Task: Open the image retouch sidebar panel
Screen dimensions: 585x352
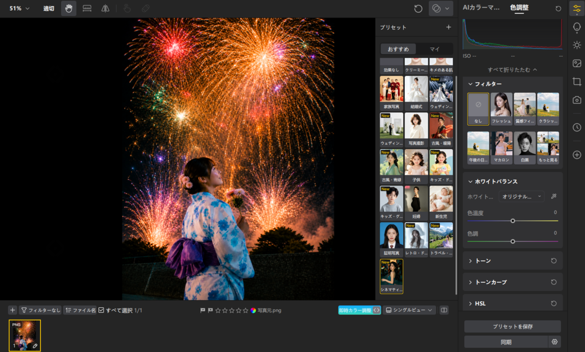Action: click(x=577, y=63)
